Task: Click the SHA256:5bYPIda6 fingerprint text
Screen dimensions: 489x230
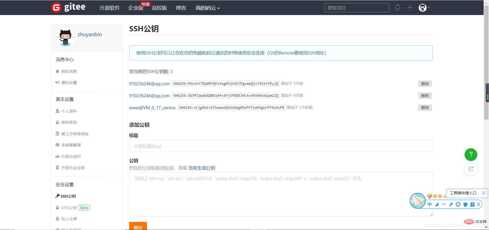Action: click(226, 96)
